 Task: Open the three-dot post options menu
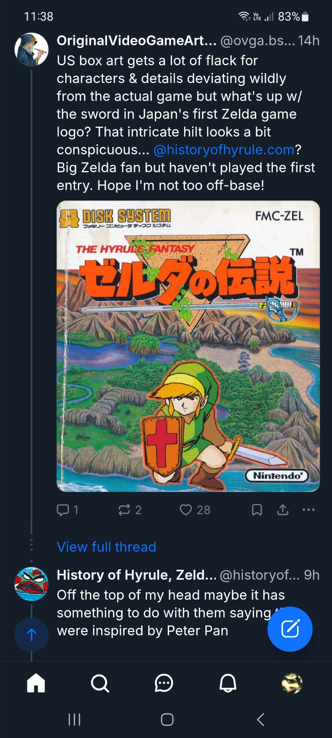point(308,510)
